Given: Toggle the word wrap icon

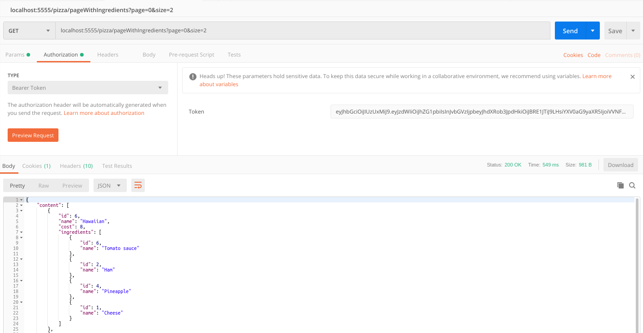Looking at the screenshot, I should click(x=138, y=185).
